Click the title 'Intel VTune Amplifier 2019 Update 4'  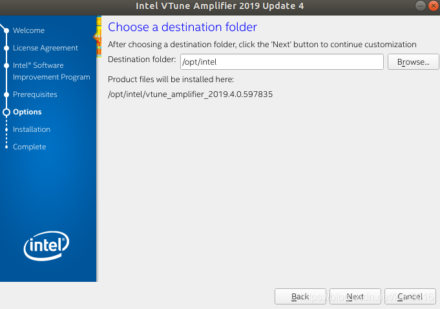pos(220,6)
